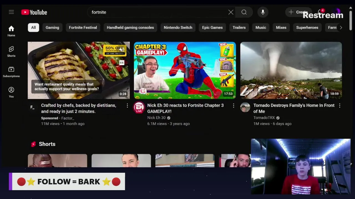Open options menu for Nick Eh 30 video

coord(234,106)
